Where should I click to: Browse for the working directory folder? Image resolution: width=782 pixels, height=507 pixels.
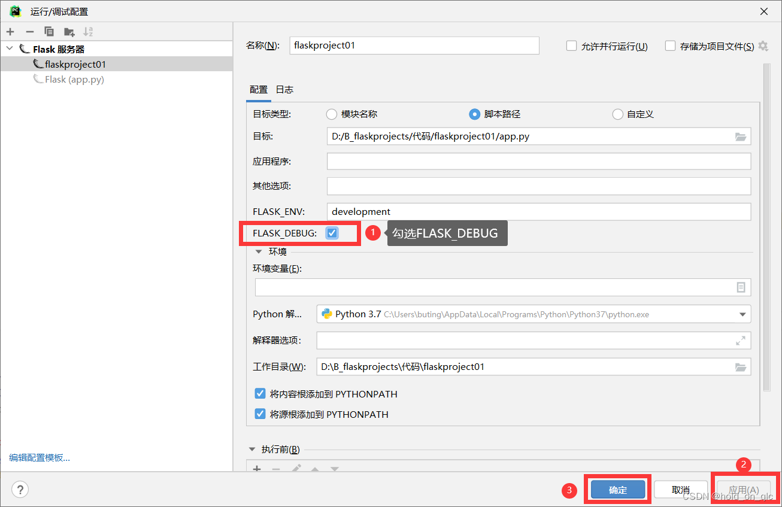pos(741,367)
